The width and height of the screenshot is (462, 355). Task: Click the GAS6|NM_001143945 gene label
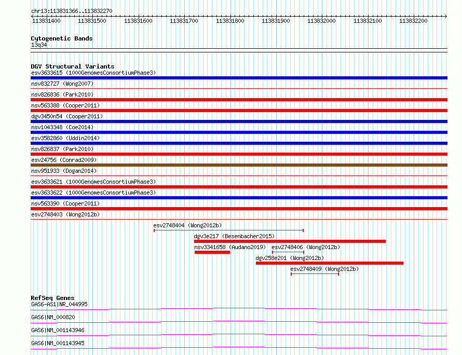point(58,343)
